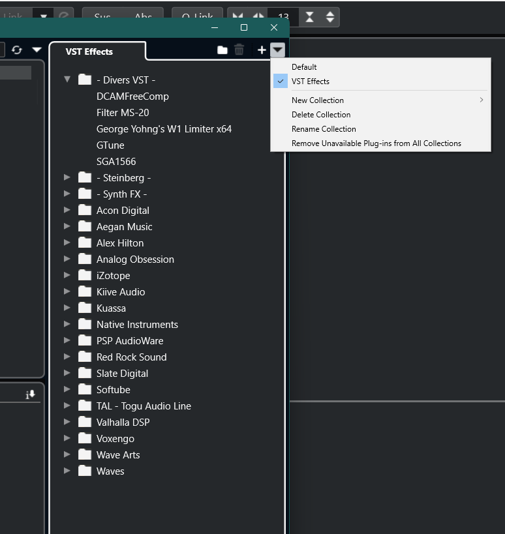The height and width of the screenshot is (534, 505).
Task: Click the iZotope folder icon
Action: tap(85, 275)
